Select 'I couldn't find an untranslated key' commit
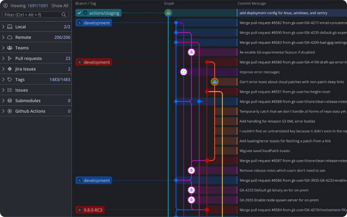Screen dimensions: 347x217 point(293,131)
